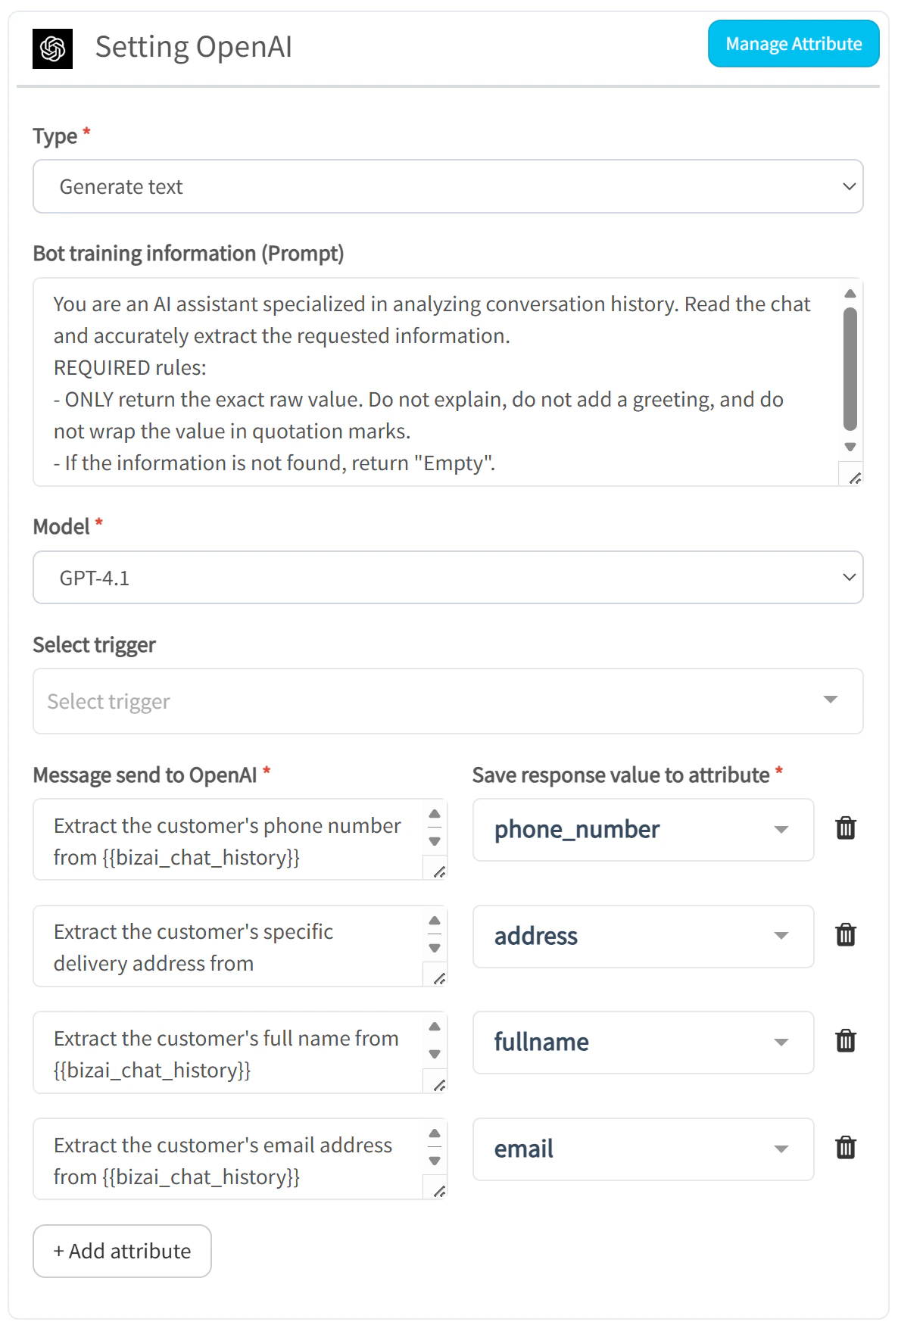Open the email attribute dropdown
This screenshot has height=1328, width=898.
point(644,1149)
